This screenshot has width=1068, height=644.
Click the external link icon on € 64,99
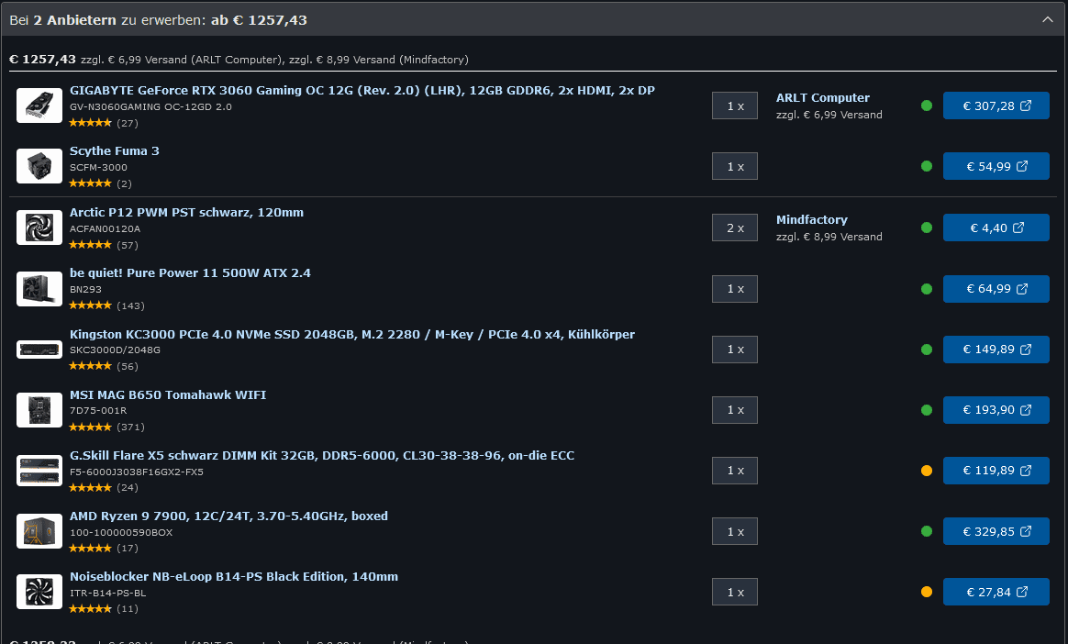[x=1022, y=288]
